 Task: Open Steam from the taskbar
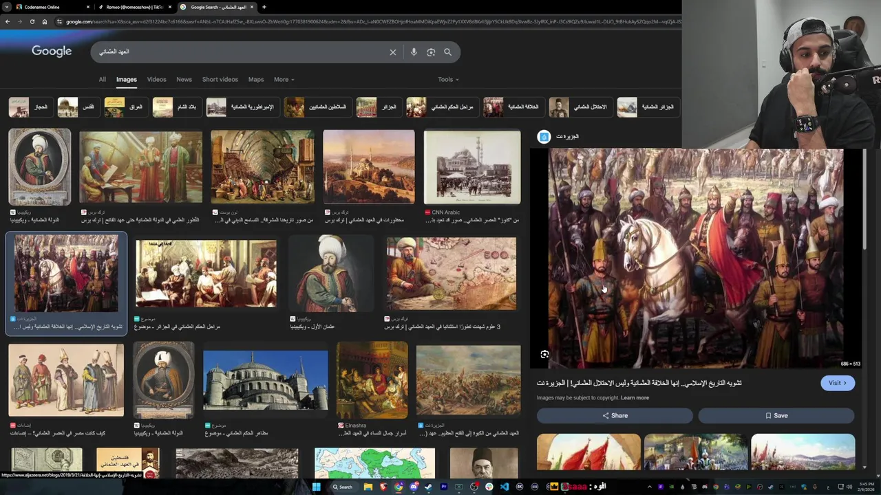pyautogui.click(x=428, y=487)
